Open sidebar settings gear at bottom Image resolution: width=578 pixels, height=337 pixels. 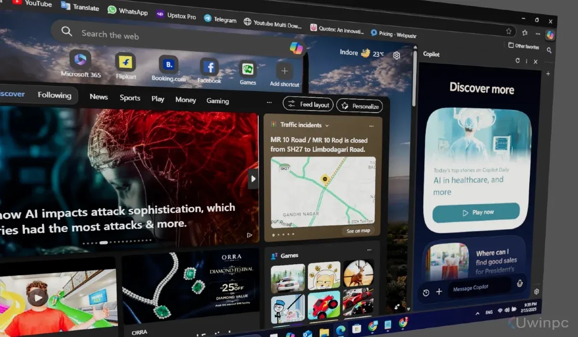click(537, 292)
